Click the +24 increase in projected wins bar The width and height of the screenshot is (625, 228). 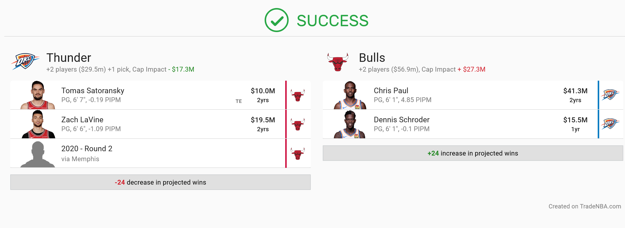click(x=473, y=153)
